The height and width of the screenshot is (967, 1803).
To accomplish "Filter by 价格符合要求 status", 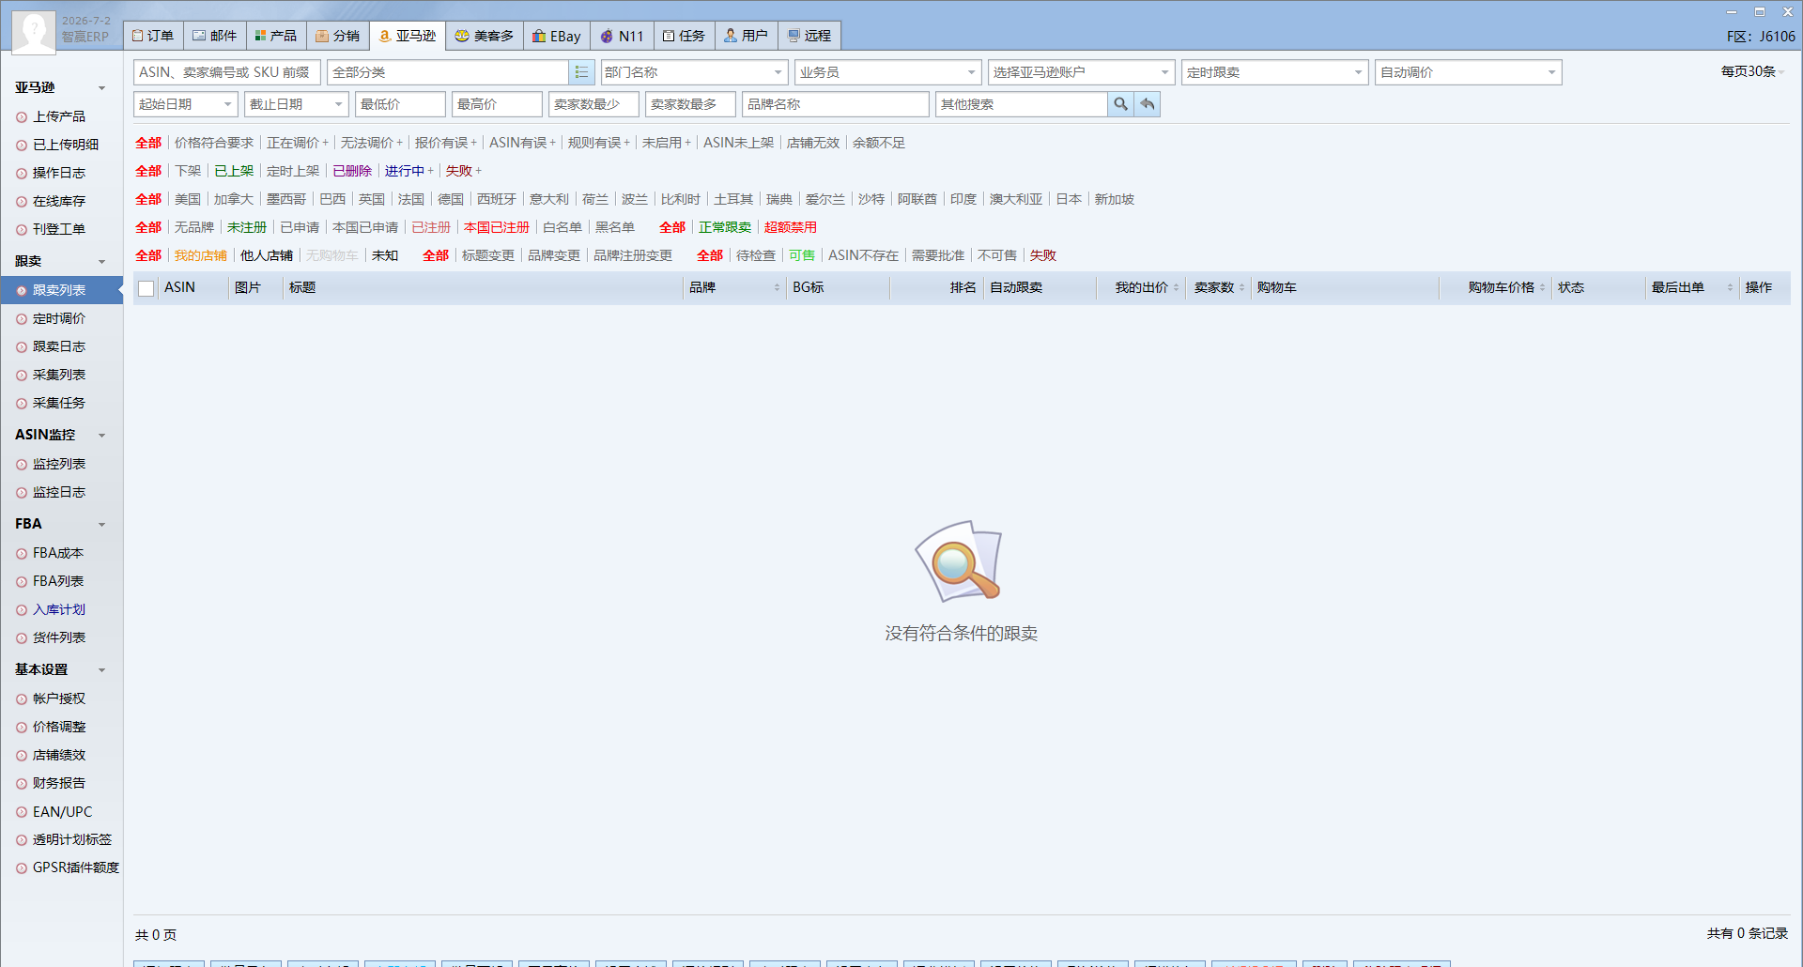I will [214, 143].
